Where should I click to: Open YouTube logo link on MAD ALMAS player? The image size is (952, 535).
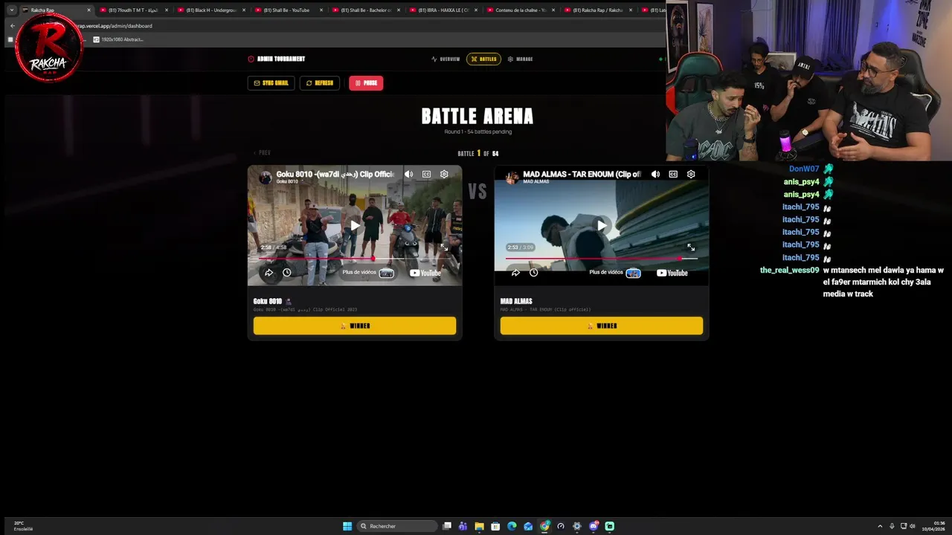672,273
